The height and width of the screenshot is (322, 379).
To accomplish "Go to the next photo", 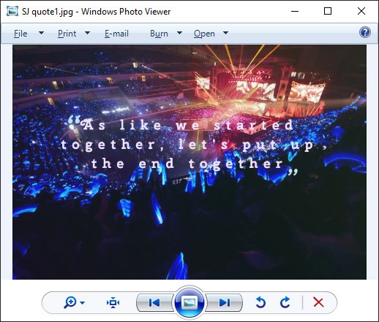I will (x=225, y=302).
